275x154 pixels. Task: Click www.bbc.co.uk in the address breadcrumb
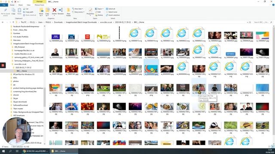point(106,22)
